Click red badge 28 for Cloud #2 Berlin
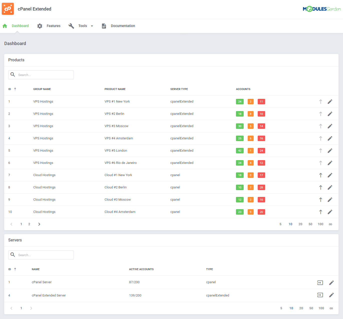This screenshot has height=319, width=343. [261, 187]
